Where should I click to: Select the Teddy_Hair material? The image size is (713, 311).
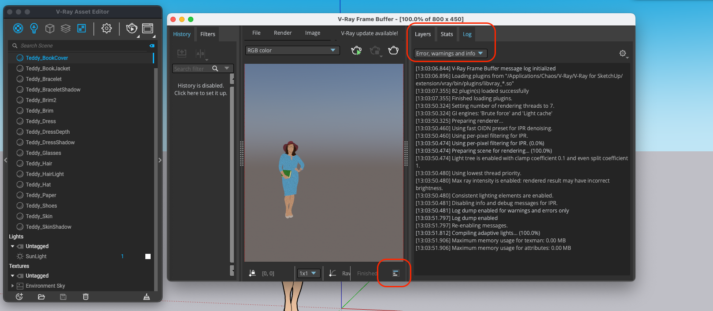point(81,164)
